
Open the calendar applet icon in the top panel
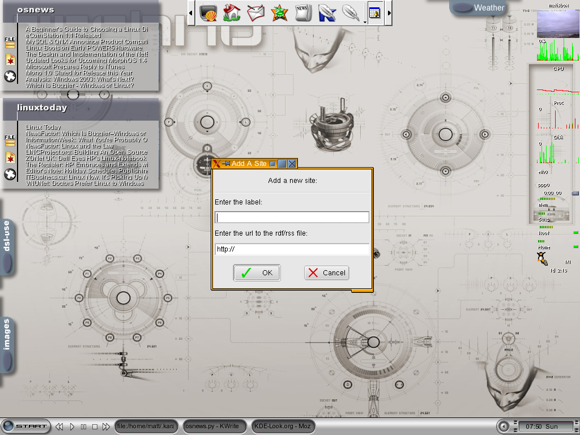pos(375,12)
